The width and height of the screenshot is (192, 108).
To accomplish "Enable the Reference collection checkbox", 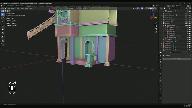I will [186, 13].
